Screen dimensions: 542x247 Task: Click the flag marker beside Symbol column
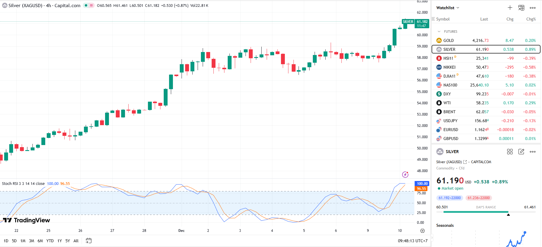coord(433,19)
